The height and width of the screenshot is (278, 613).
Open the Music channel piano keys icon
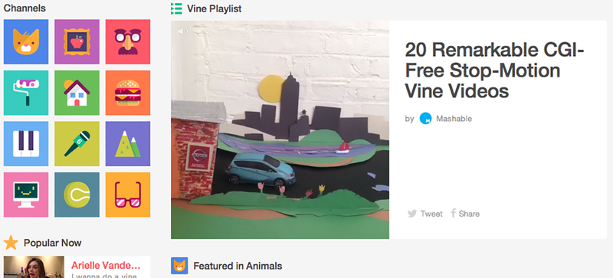(26, 143)
